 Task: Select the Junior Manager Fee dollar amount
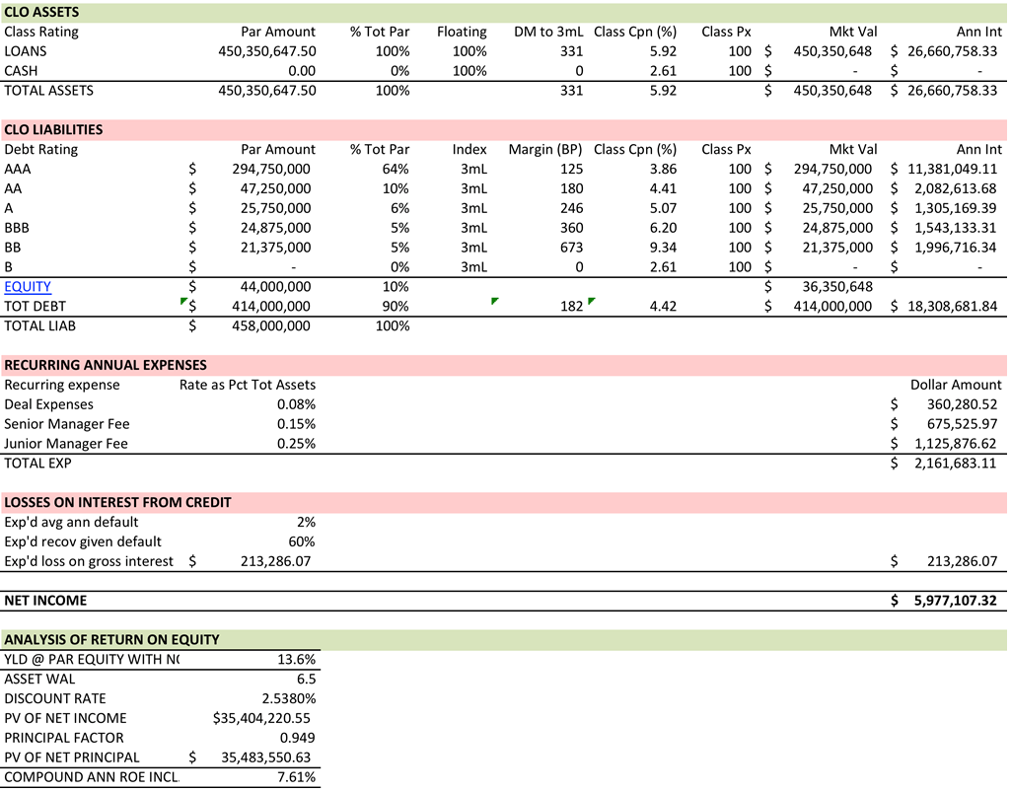pos(955,444)
